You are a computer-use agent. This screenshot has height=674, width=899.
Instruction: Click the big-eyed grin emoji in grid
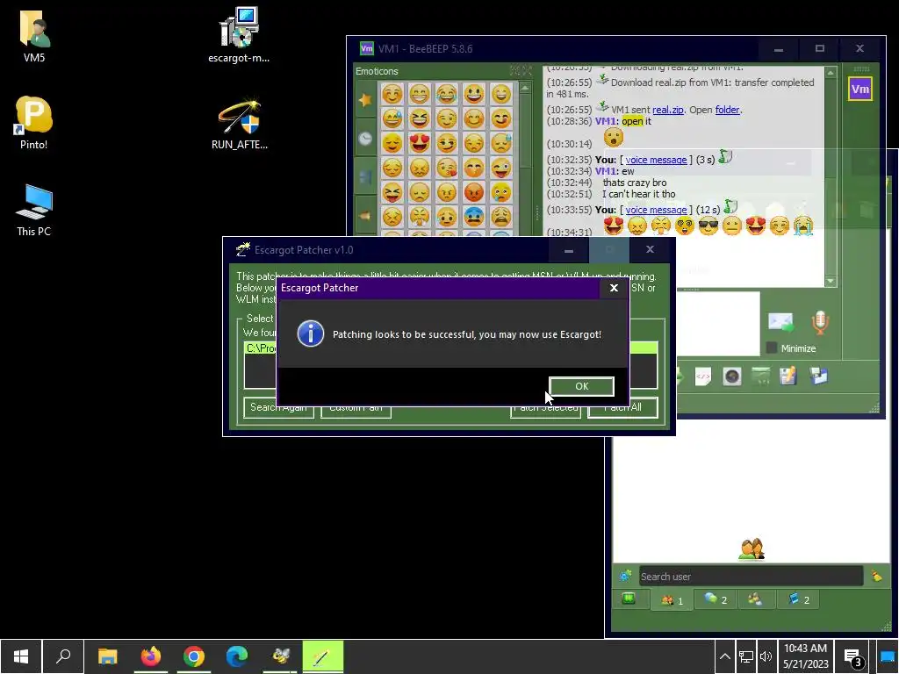[474, 93]
